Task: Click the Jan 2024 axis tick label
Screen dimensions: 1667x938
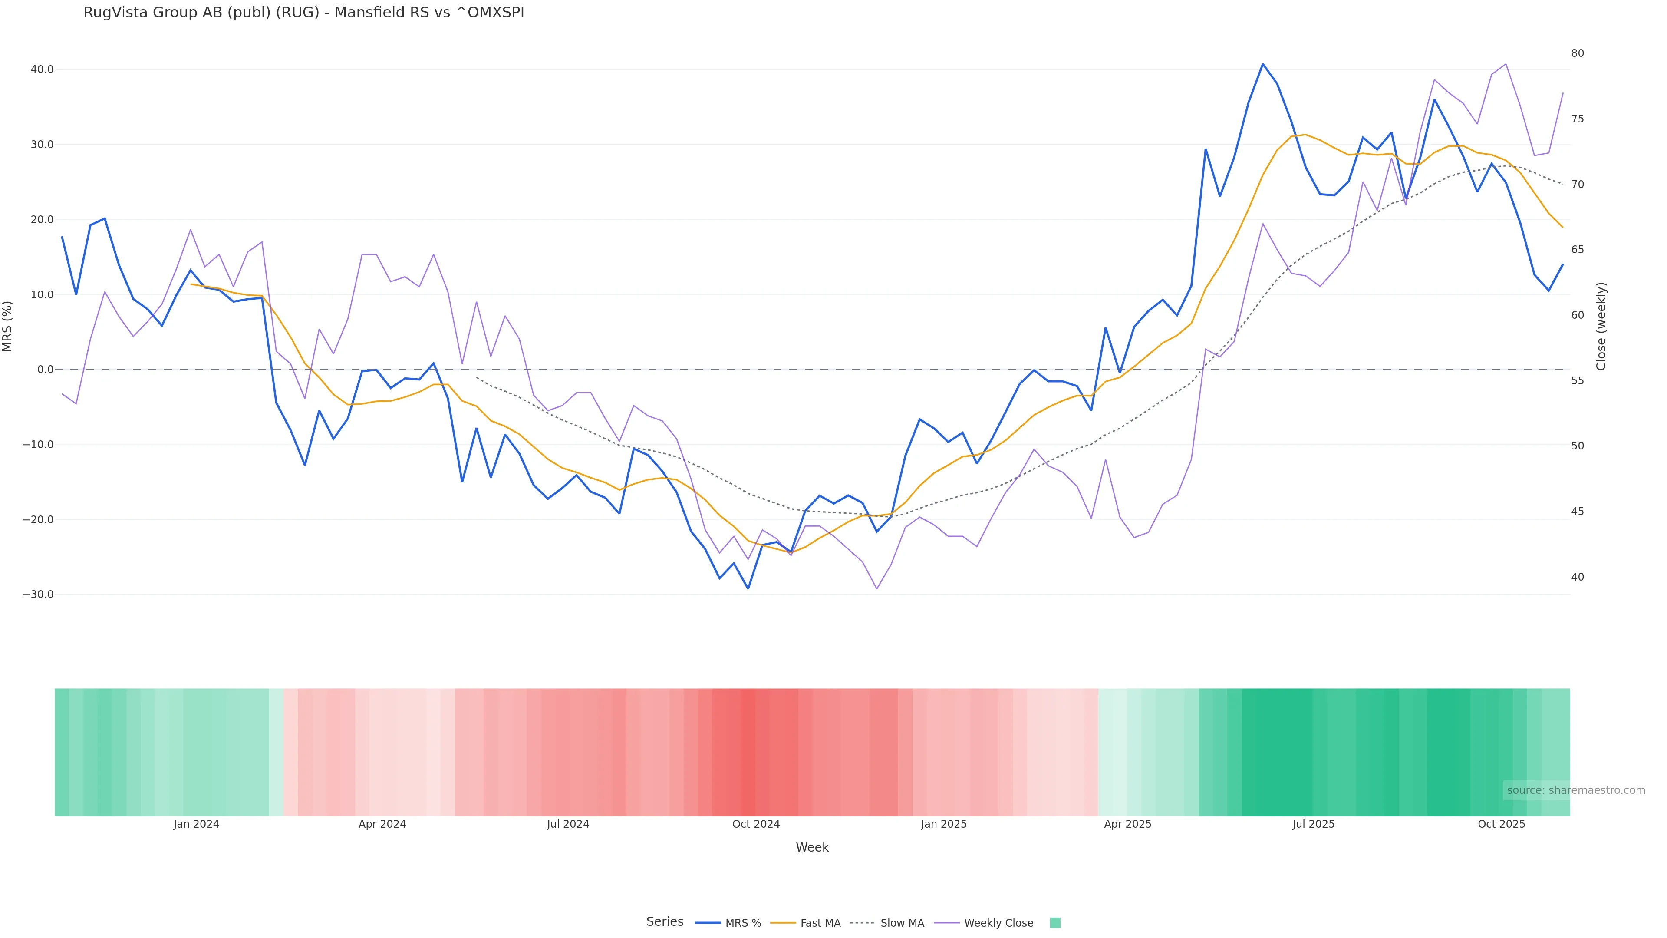Action: point(196,825)
